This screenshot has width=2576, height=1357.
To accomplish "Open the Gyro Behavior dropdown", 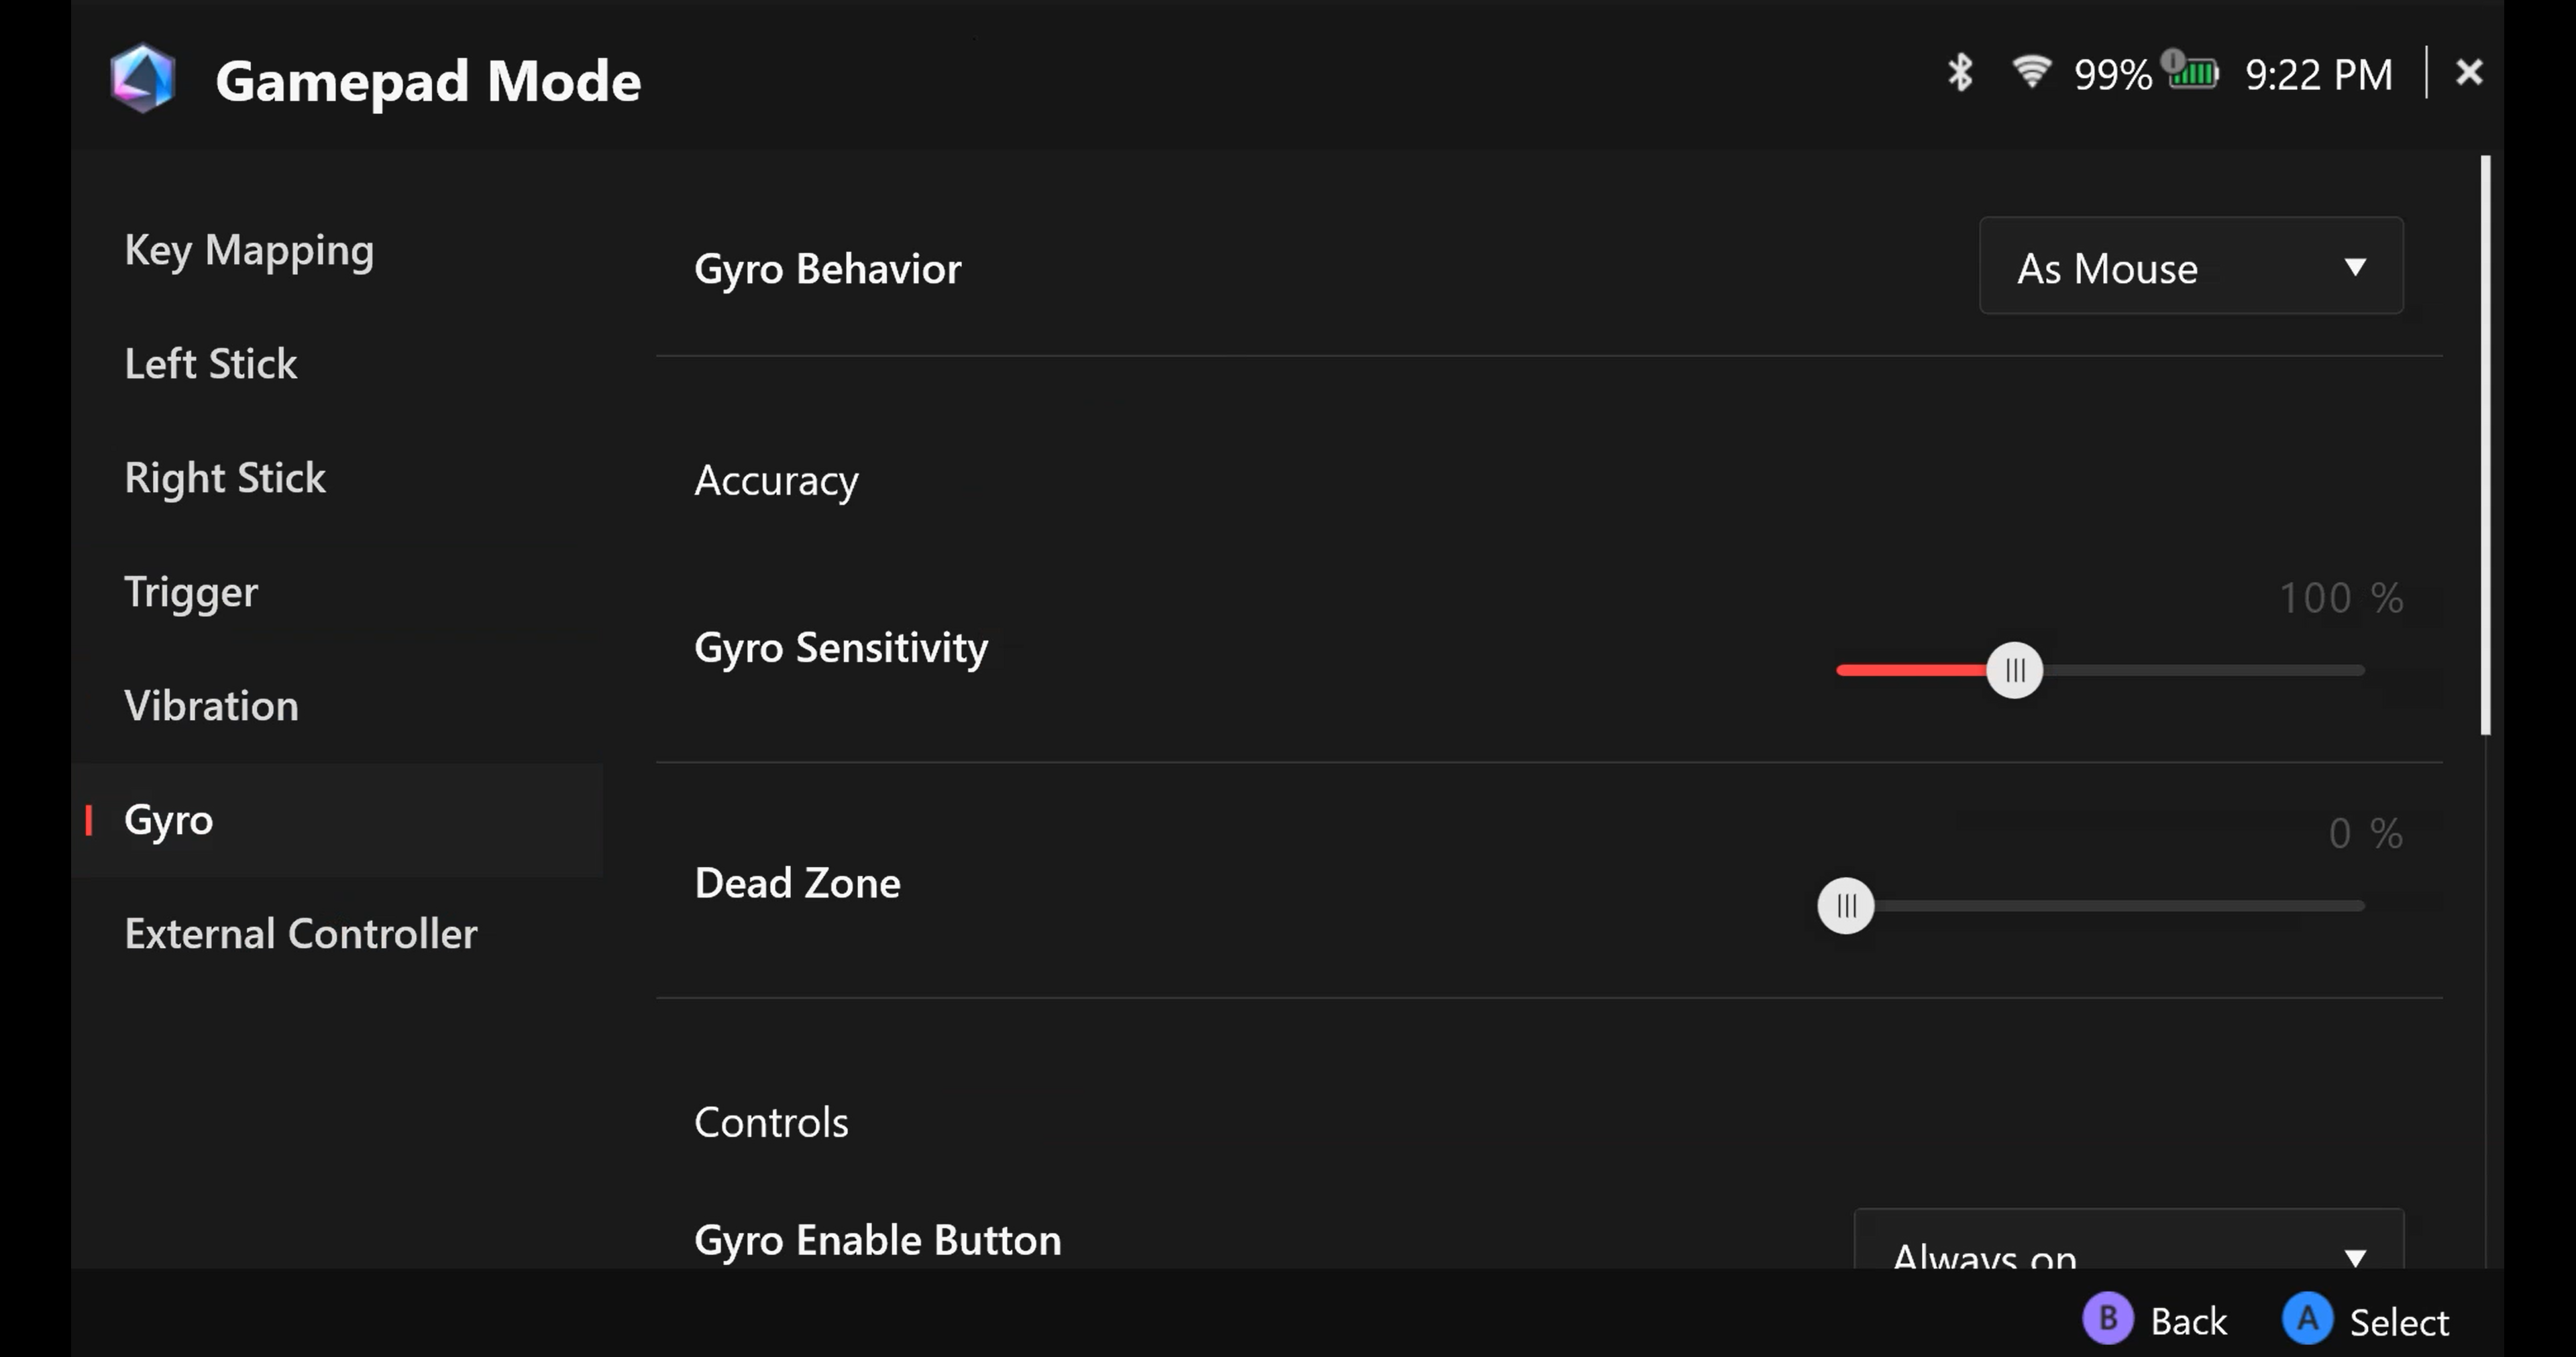I will pos(2190,267).
